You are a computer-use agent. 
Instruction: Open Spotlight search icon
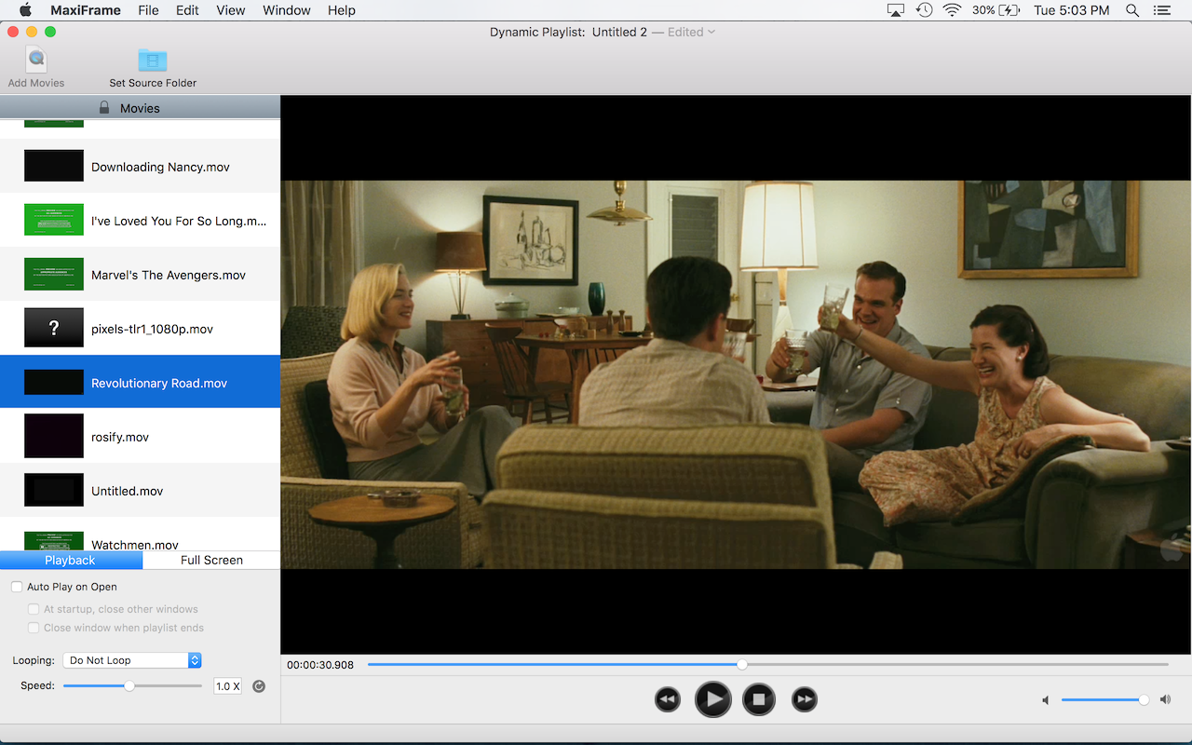pyautogui.click(x=1132, y=10)
